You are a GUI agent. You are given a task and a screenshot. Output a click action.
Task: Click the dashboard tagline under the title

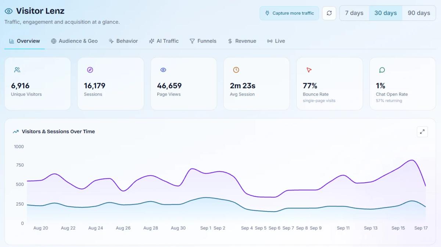(x=62, y=22)
